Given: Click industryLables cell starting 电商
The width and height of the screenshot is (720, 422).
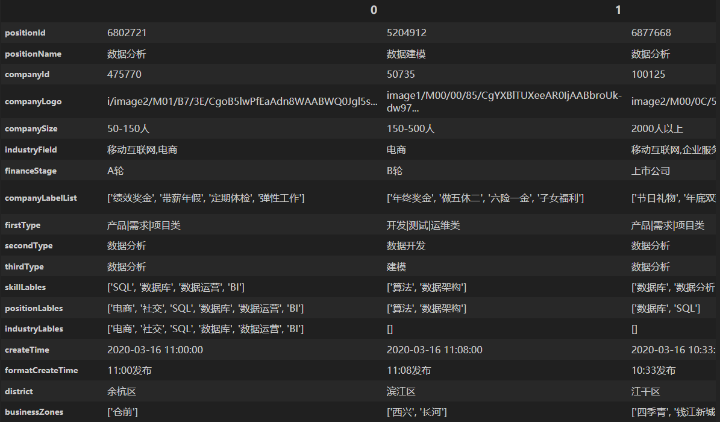Looking at the screenshot, I should pos(205,329).
